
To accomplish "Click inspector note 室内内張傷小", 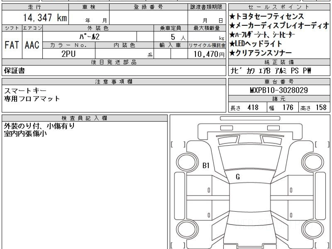I will click(25, 134).
